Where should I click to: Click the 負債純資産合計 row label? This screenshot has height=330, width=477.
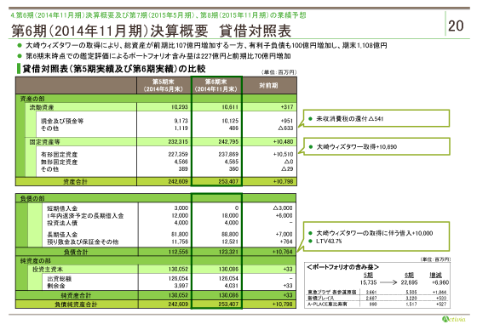[x=76, y=304]
